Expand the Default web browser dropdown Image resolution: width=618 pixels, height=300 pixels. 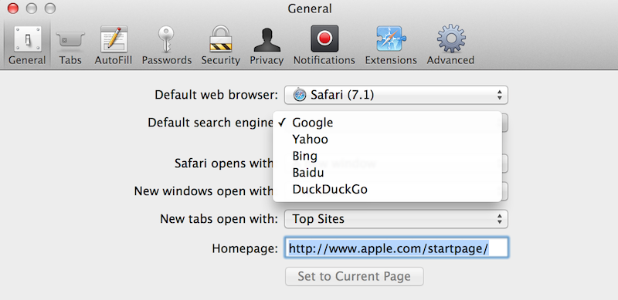396,95
